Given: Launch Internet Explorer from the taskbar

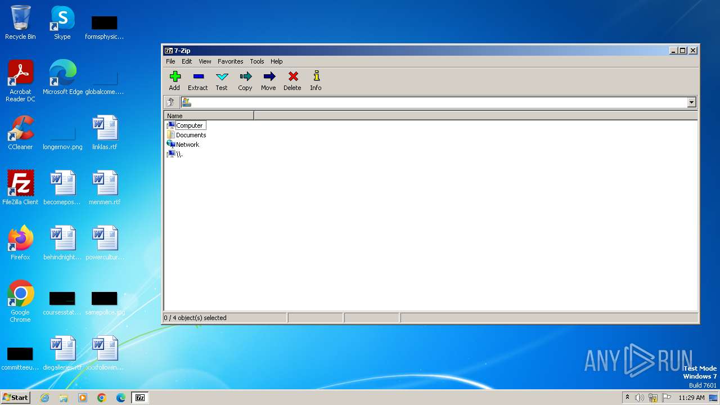Looking at the screenshot, I should pos(45,398).
